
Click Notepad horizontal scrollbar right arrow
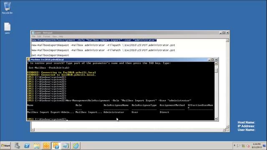pyautogui.click(x=224, y=130)
